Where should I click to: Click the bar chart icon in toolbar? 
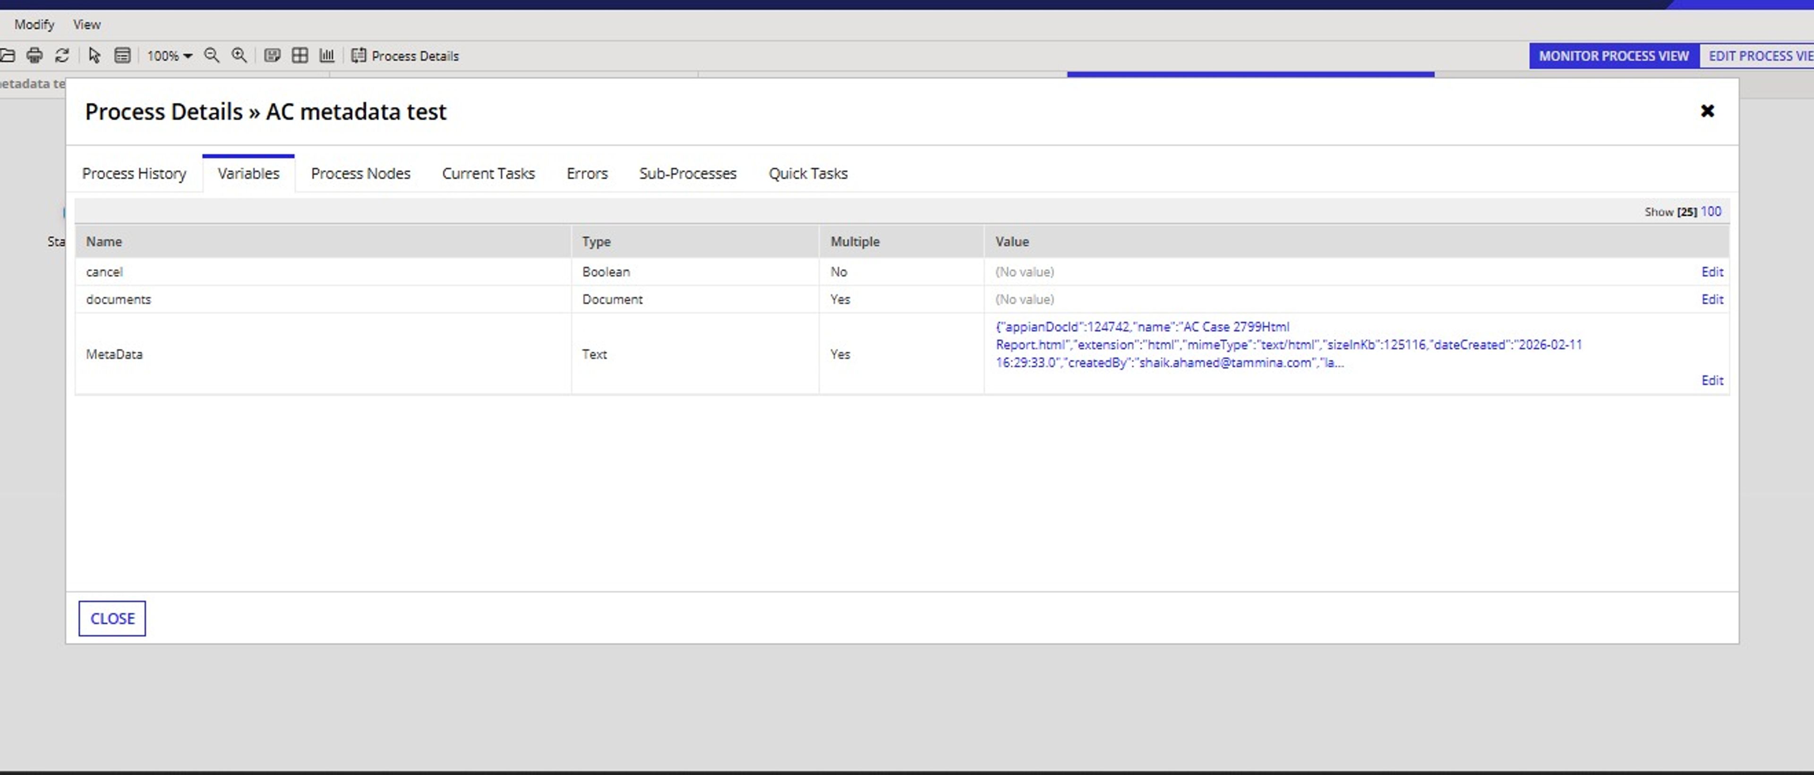pyautogui.click(x=327, y=56)
